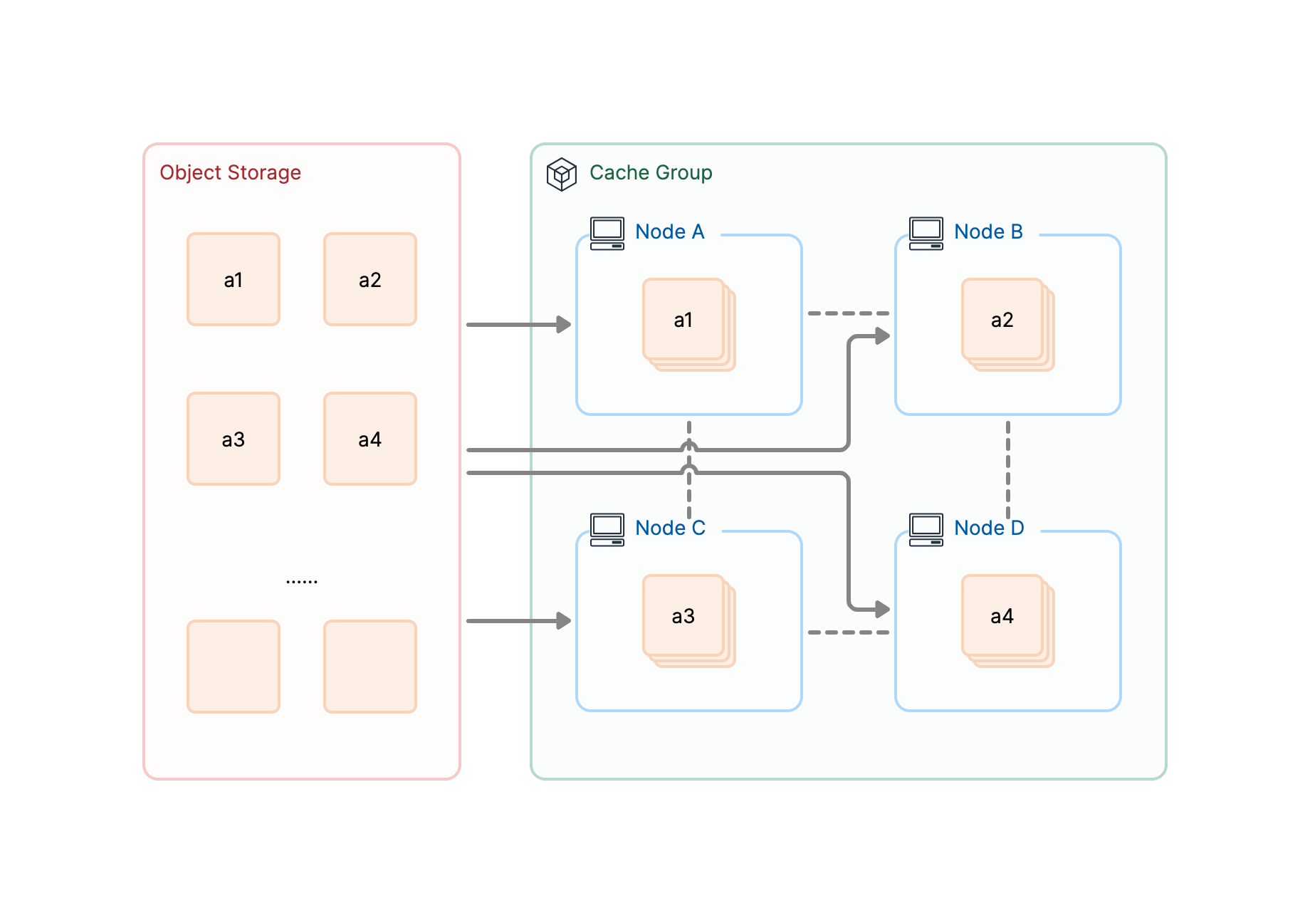1310x923 pixels.
Task: Select the a2 block in Object Storage
Action: 370,279
